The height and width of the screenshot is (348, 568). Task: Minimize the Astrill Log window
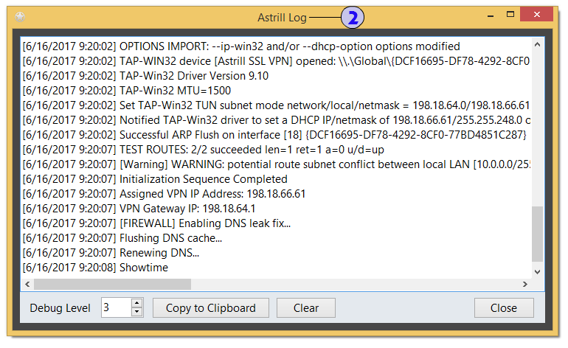[x=491, y=15]
